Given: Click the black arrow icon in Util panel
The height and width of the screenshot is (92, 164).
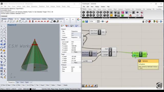Looking at the screenshot, I should [x=138, y=13].
